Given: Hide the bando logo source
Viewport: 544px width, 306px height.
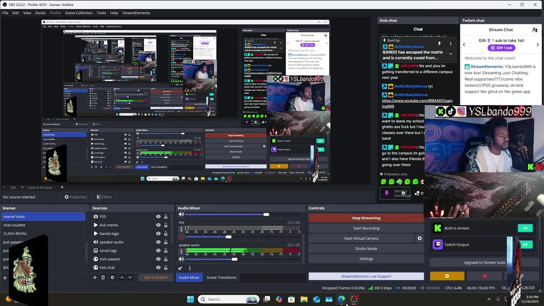Looking at the screenshot, I should [x=159, y=234].
